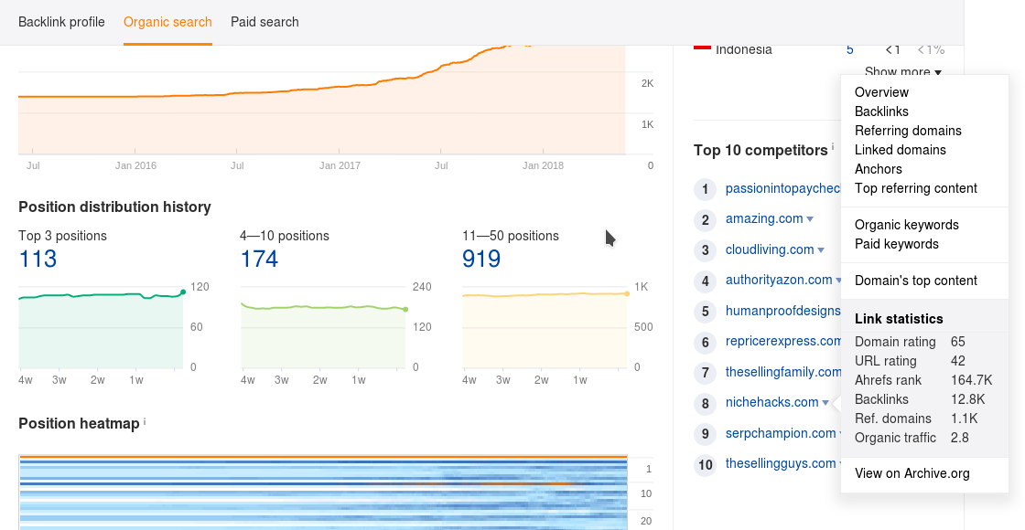This screenshot has height=530, width=1025.
Task: Select Anchors in the dropdown menu
Action: coord(878,168)
